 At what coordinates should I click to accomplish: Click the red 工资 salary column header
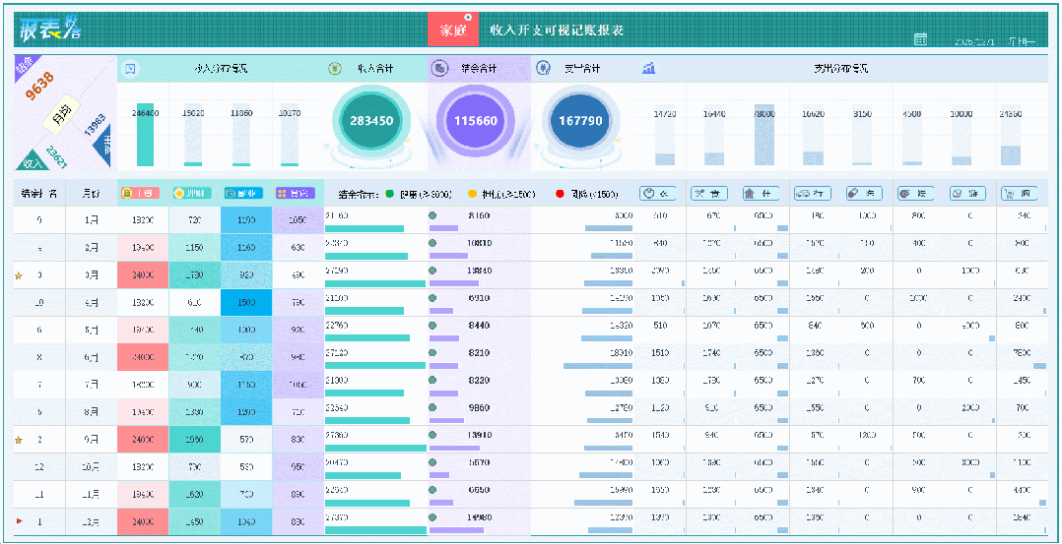pos(140,194)
